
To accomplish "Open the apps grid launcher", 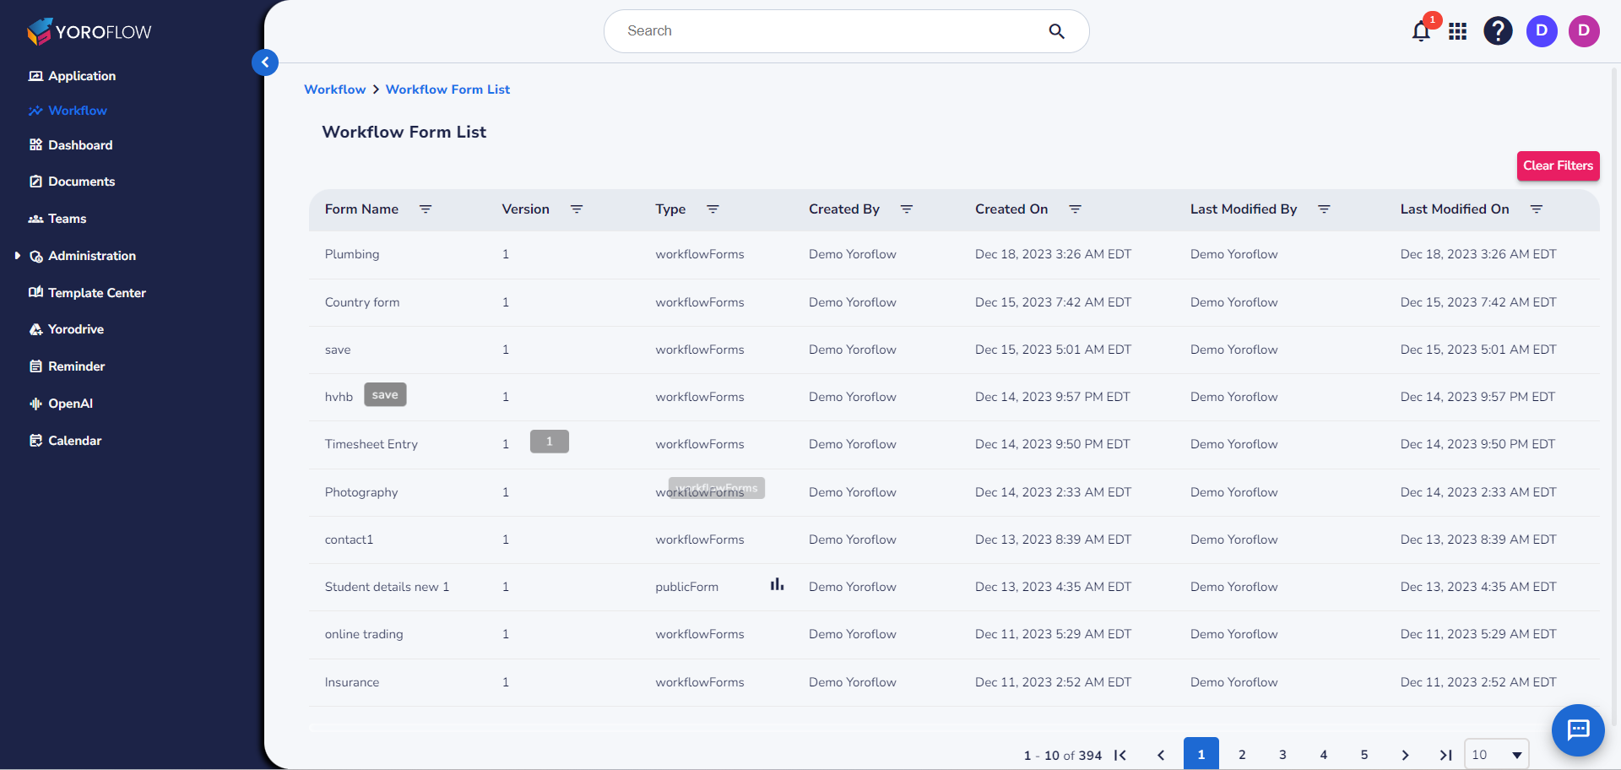I will coord(1458,30).
